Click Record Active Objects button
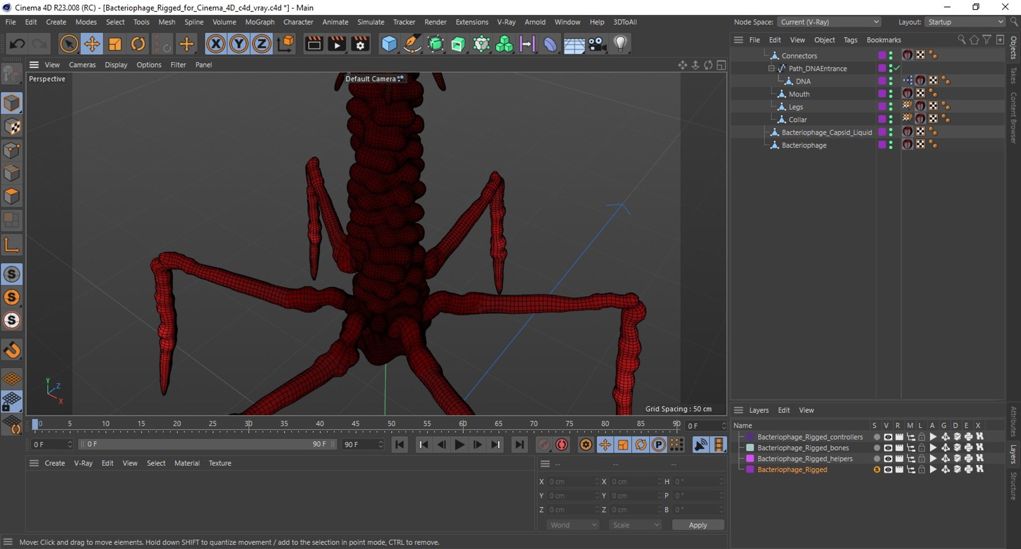 [x=543, y=445]
